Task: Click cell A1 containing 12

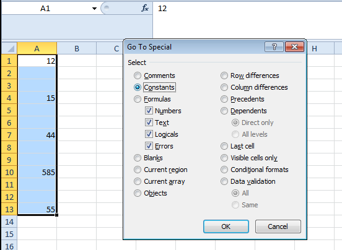Action: point(37,61)
